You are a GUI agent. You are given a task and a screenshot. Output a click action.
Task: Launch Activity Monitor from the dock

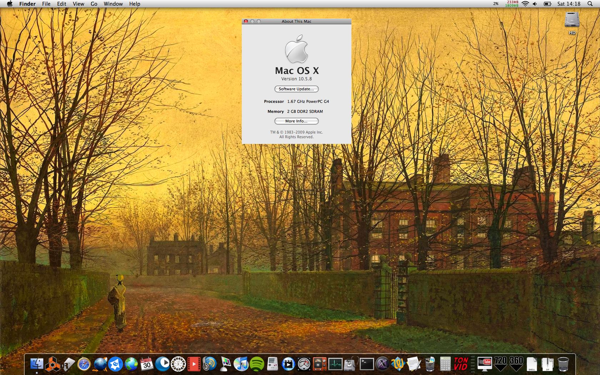click(335, 364)
